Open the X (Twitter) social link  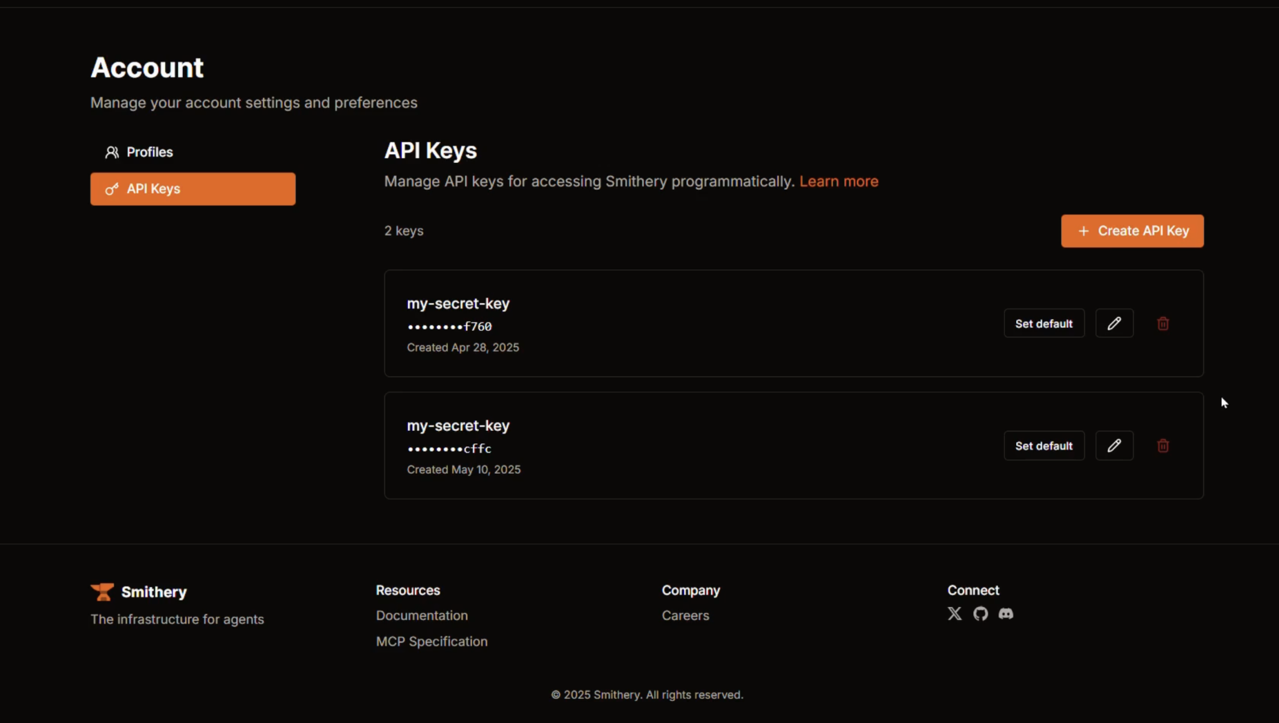click(954, 614)
